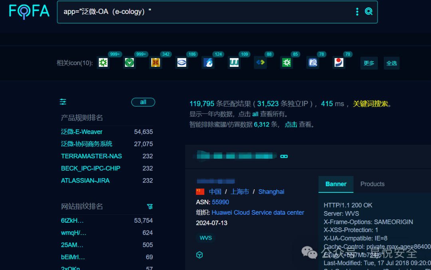431x270 pixels.
Task: Select the related icon with 88 count
Action: pos(260,62)
